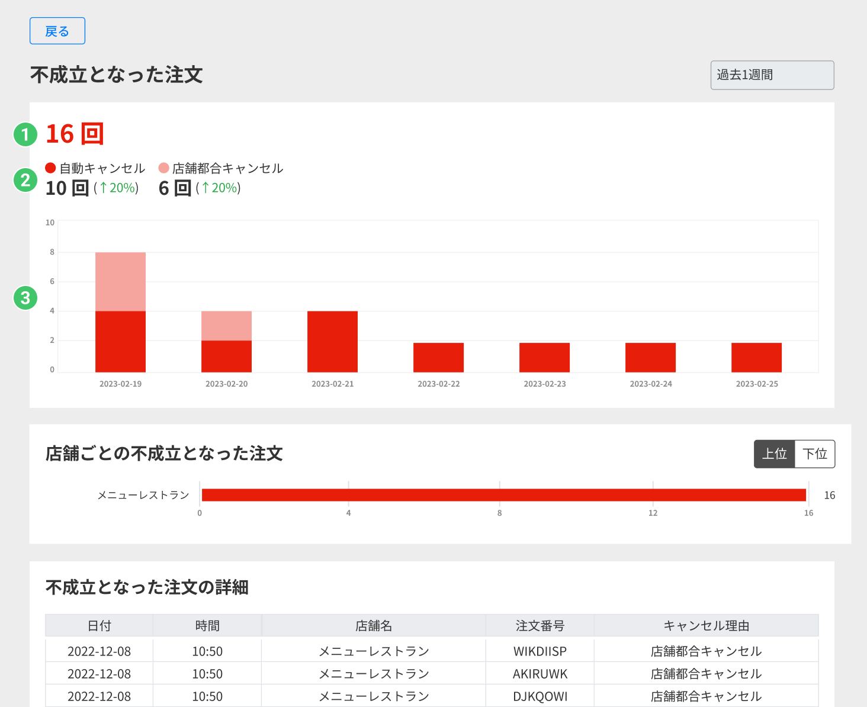This screenshot has width=867, height=707.
Task: Switch to the 上位 ranking view
Action: pyautogui.click(x=774, y=454)
